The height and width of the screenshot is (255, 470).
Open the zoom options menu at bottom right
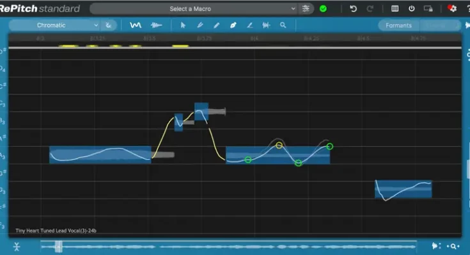pyautogui.click(x=453, y=246)
